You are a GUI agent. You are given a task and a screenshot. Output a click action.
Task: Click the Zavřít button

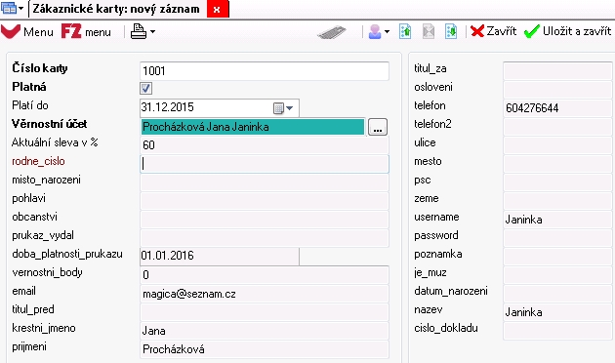point(493,31)
